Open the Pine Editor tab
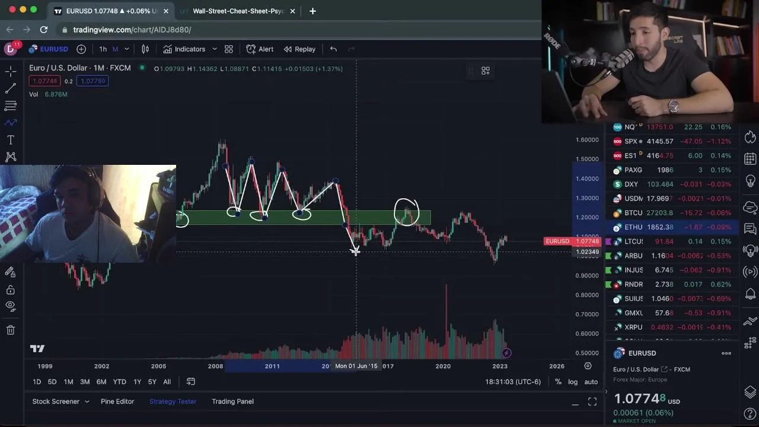The image size is (759, 427). click(x=117, y=401)
